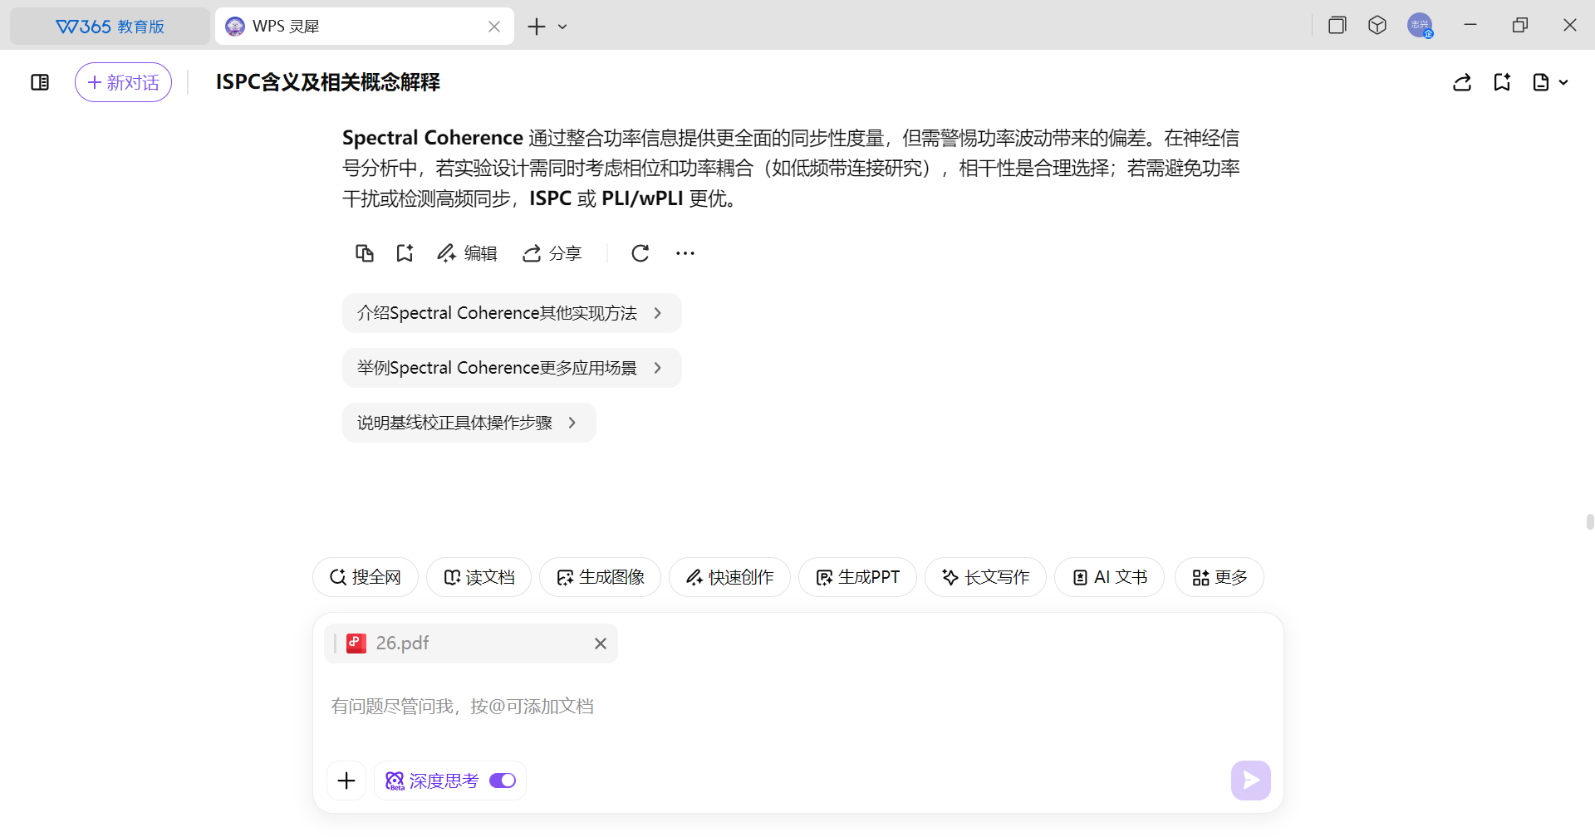Screen dimensions: 1595x837
Task: Click 生成PPT chip
Action: pyautogui.click(x=857, y=577)
